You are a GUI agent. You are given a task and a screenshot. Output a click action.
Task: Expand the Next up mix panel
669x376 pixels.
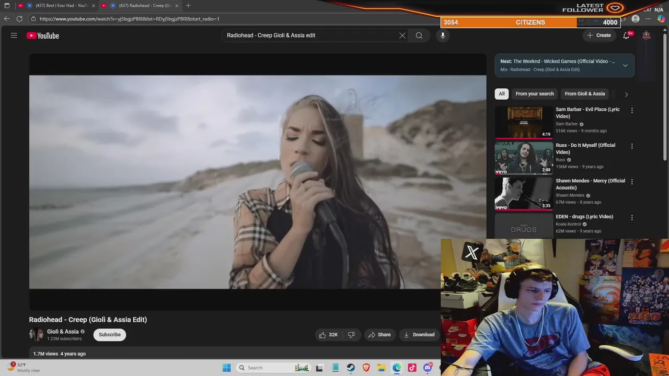click(625, 65)
